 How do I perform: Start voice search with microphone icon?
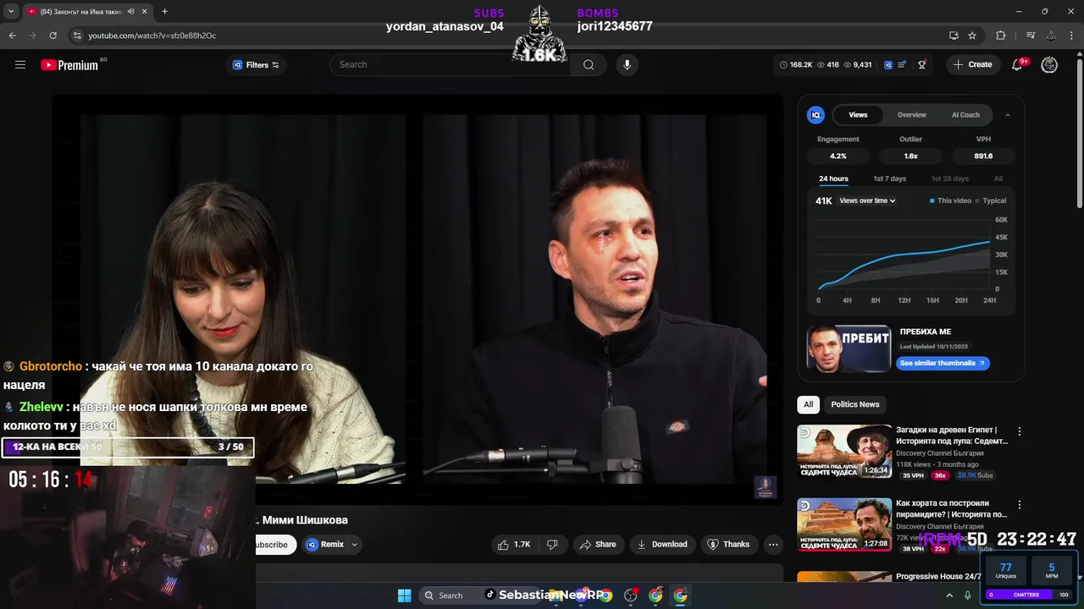point(627,64)
